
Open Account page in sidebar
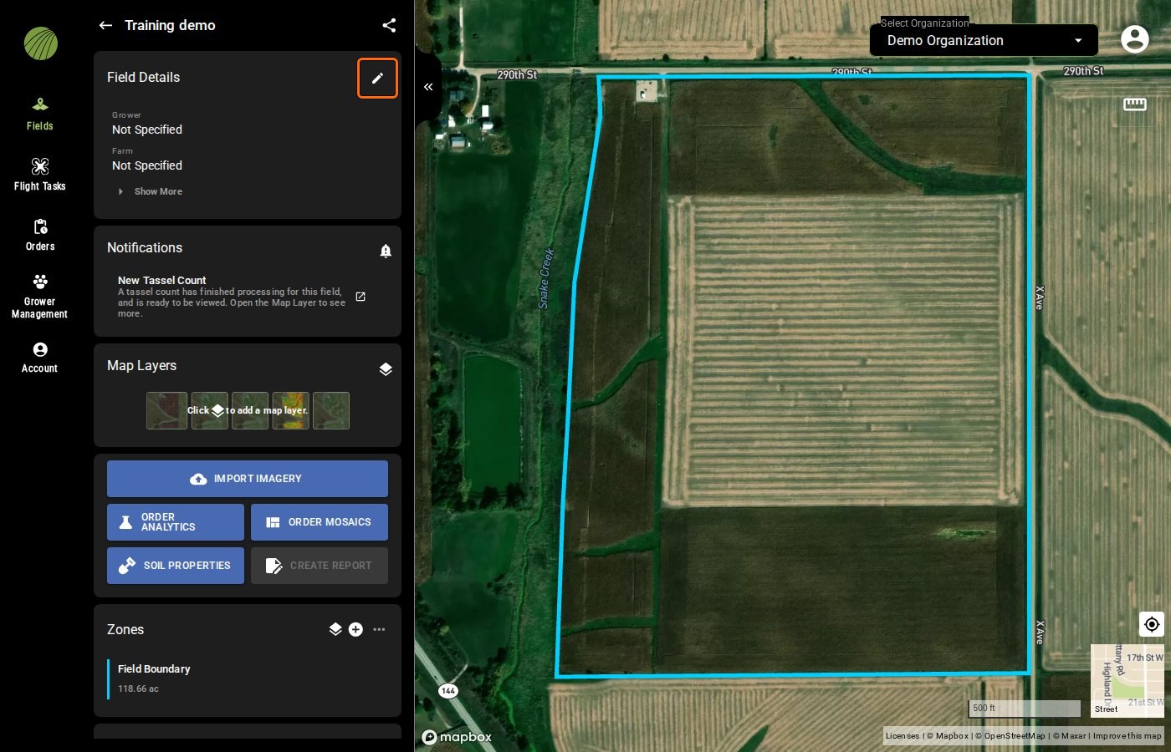pyautogui.click(x=39, y=357)
